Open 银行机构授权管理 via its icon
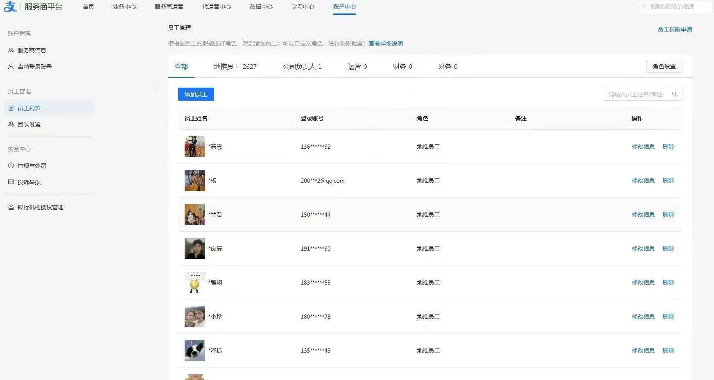714x380 pixels. [11, 207]
